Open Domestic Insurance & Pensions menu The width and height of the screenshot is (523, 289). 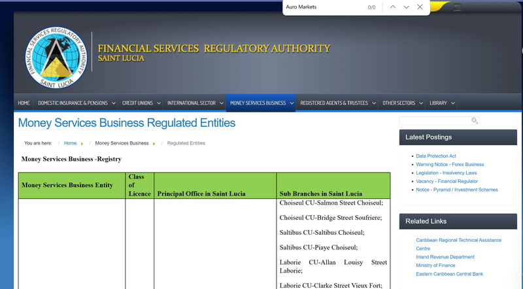pyautogui.click(x=73, y=103)
